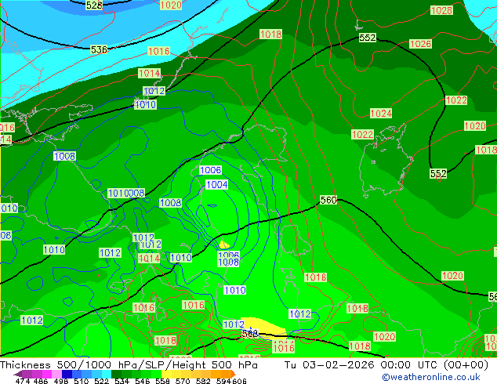Select the date text 'Tu 03-02-2026 00:00 UTC (00+00)'
Screen dimensions: 497x384
click(x=386, y=365)
